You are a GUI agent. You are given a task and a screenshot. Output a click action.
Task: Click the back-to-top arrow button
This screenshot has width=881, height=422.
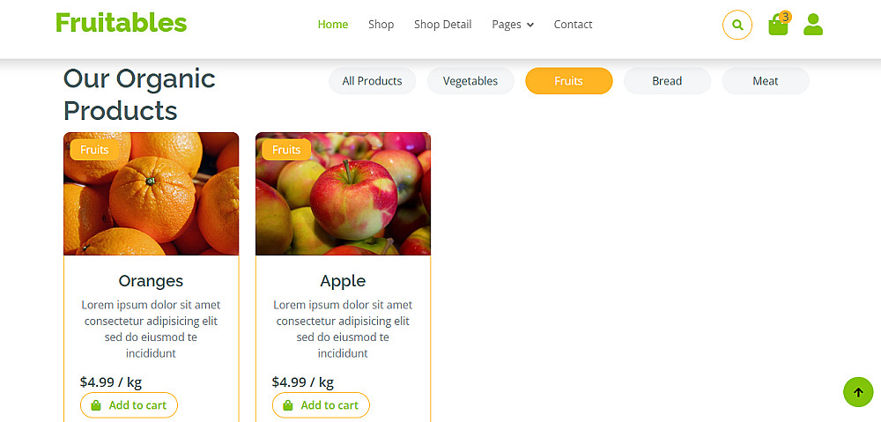858,392
